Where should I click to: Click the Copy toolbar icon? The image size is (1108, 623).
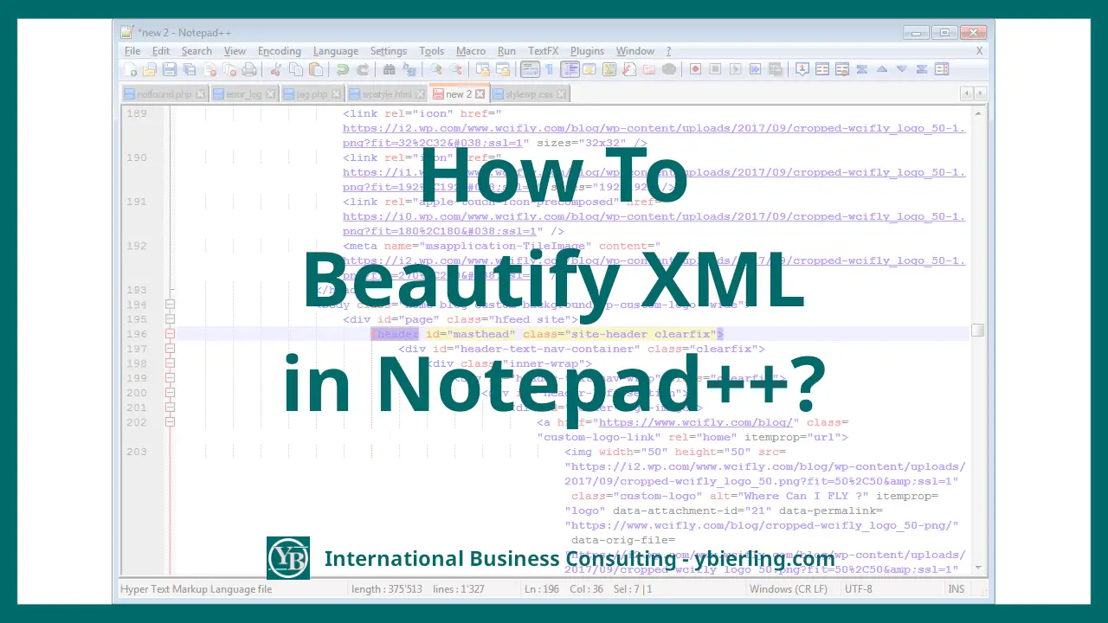294,69
